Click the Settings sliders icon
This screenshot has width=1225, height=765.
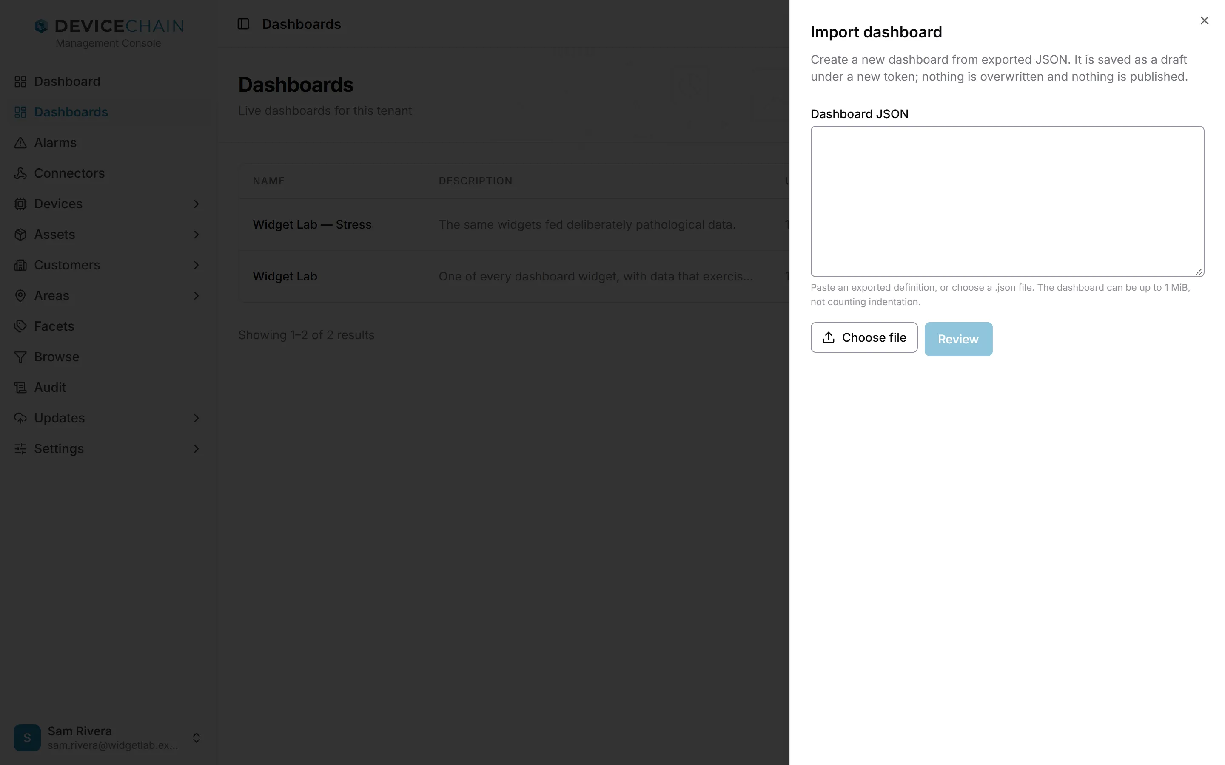(20, 449)
